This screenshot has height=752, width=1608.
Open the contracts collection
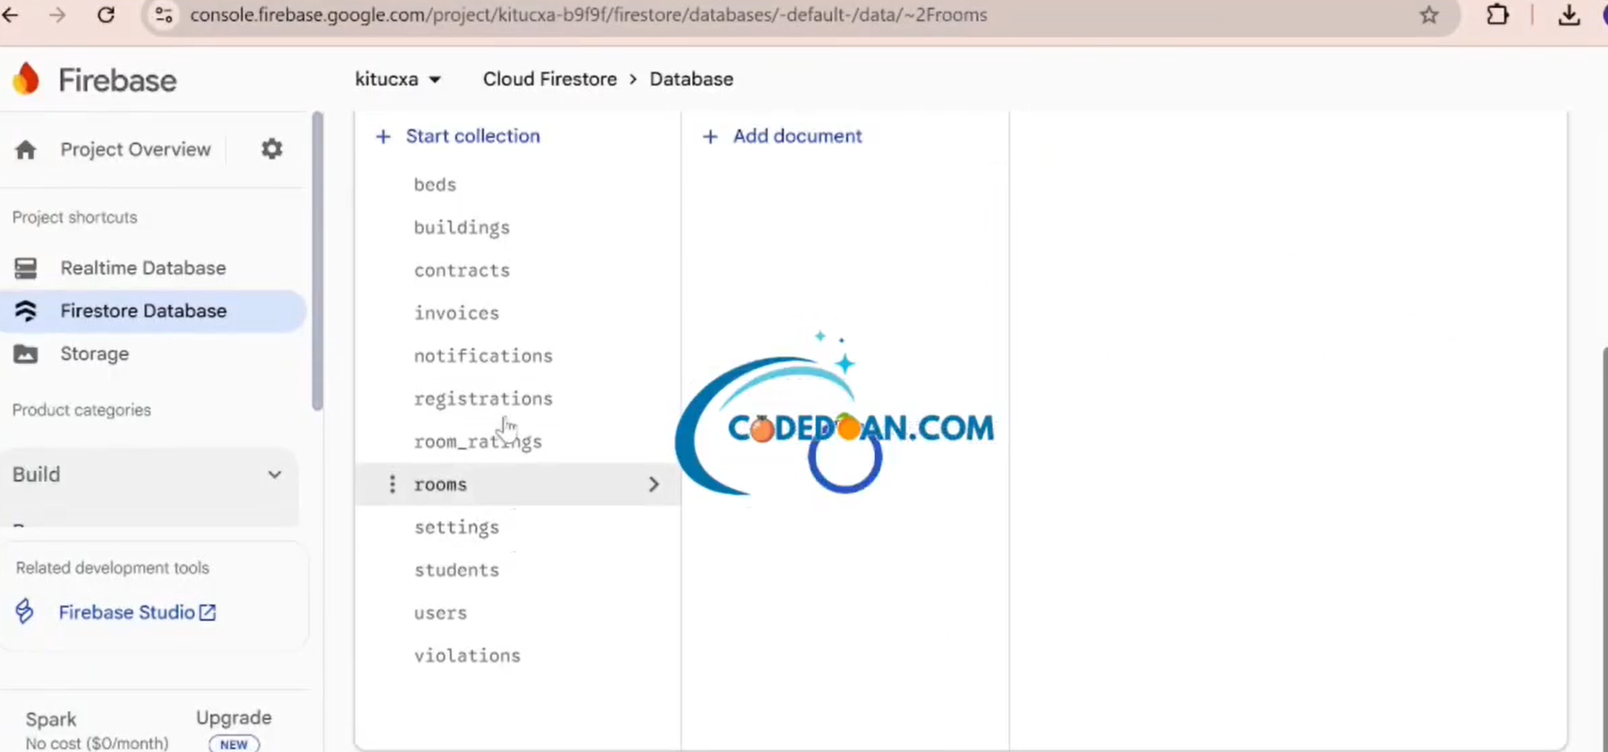(462, 270)
